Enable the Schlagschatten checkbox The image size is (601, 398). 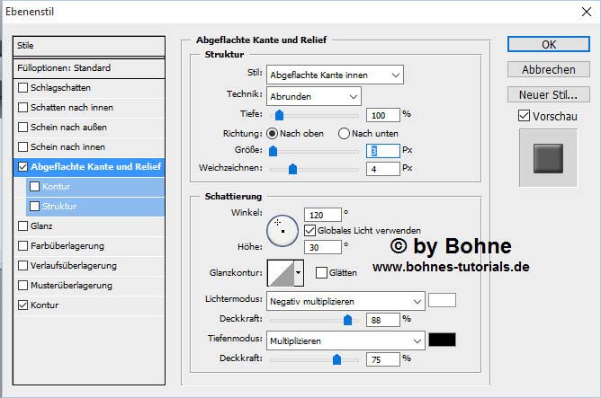pyautogui.click(x=23, y=88)
